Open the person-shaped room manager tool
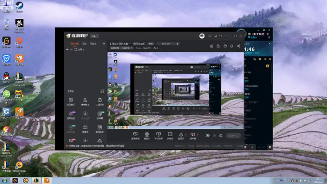Viewport: 327px width, 184px height. [x=85, y=102]
